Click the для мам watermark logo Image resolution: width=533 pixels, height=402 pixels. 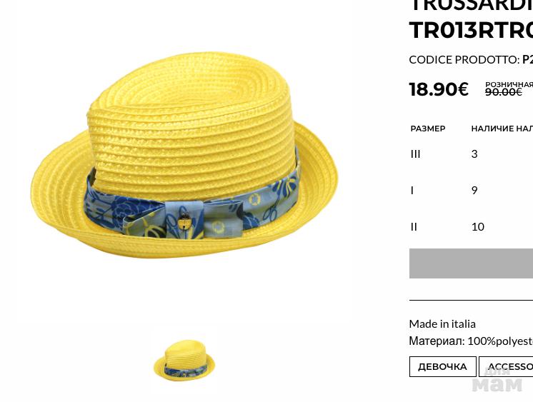497,381
